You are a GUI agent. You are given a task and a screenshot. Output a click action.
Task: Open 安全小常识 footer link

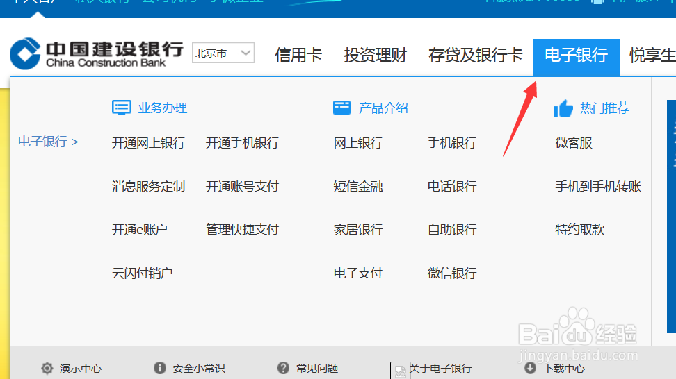coord(199,369)
